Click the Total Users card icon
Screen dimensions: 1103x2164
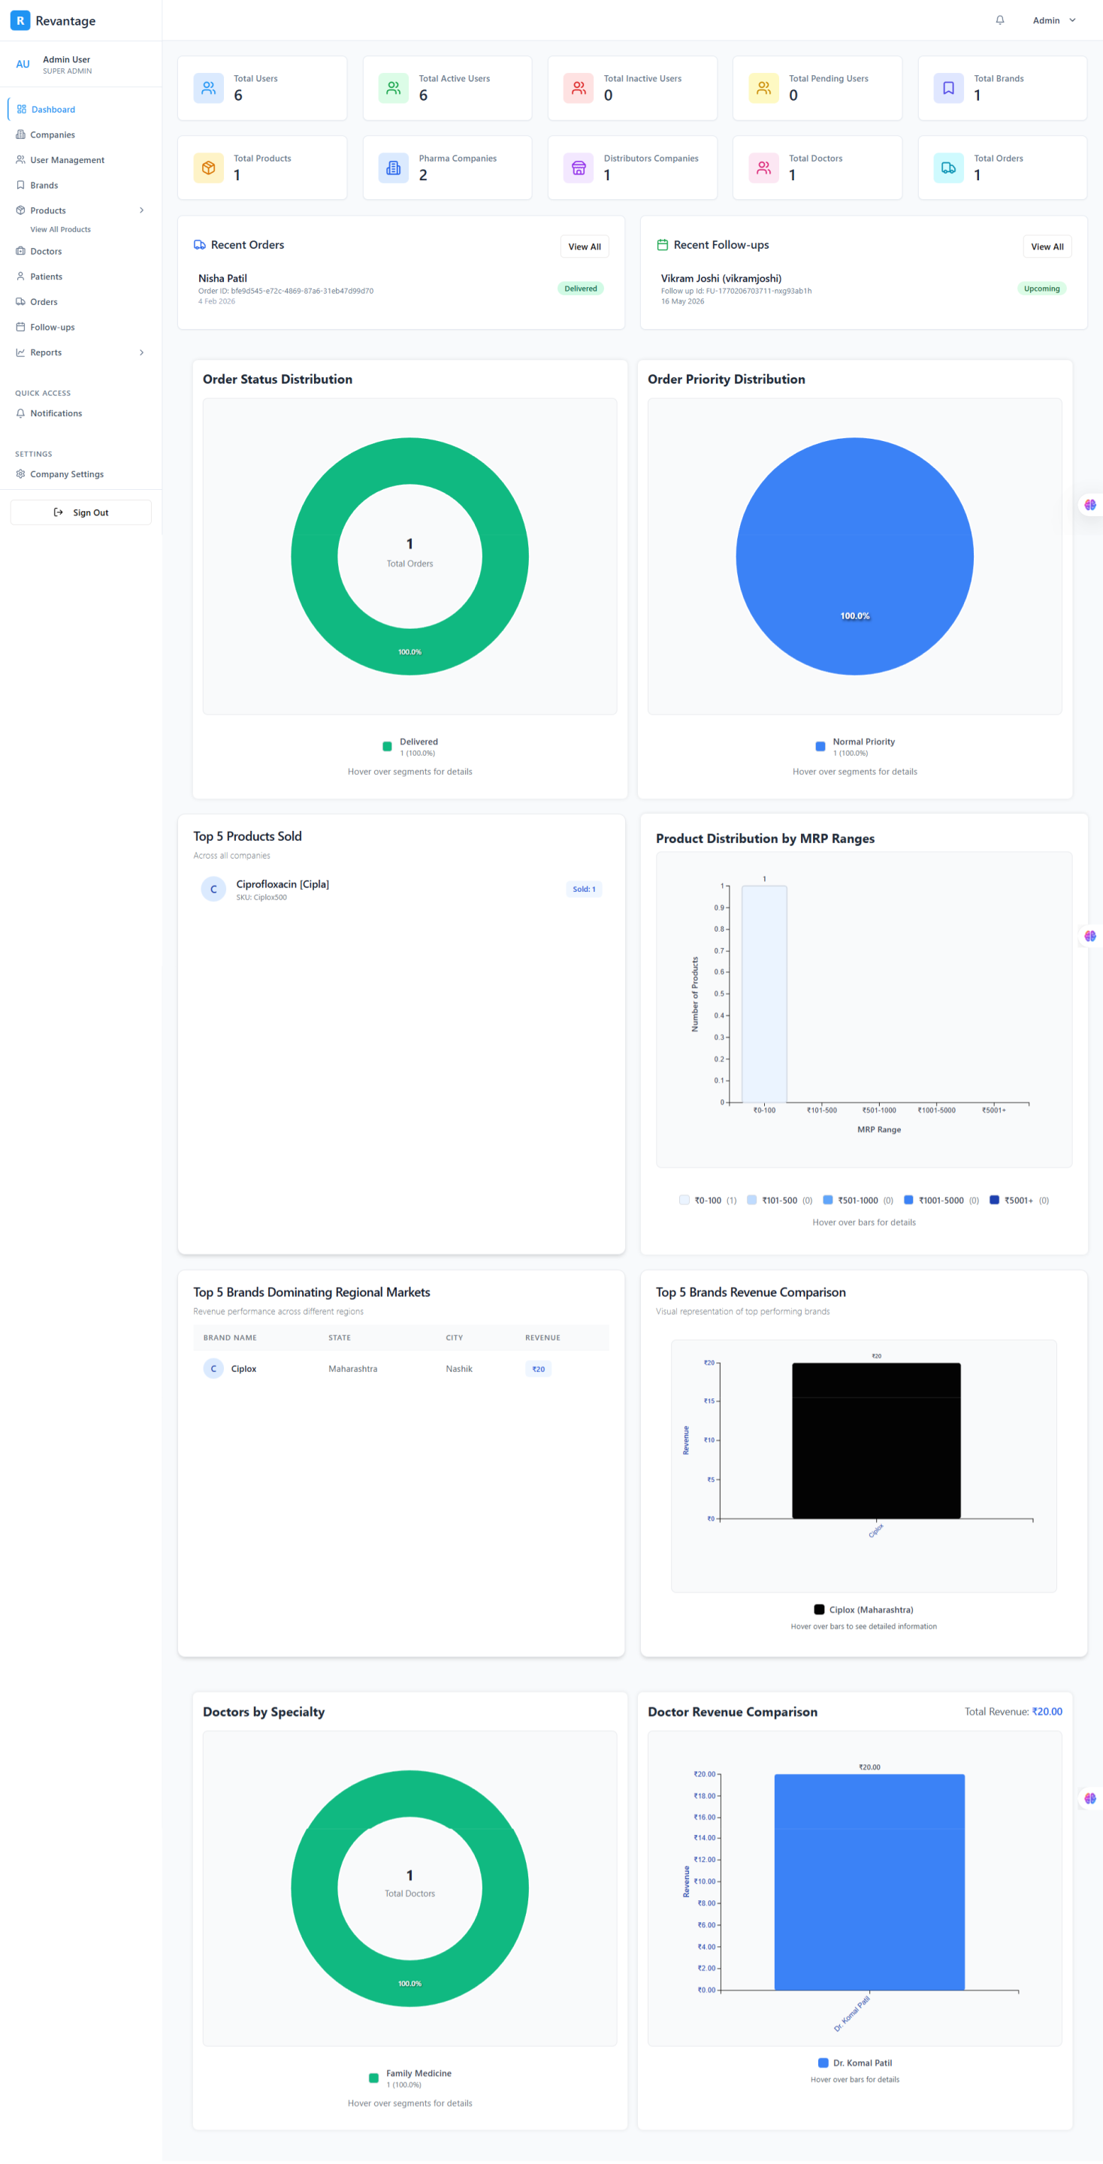(x=208, y=88)
